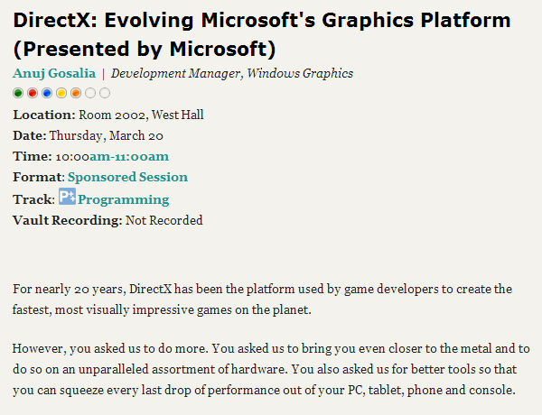This screenshot has width=542, height=415.
Task: Click the 'However, you asked us' paragraph
Action: [271, 369]
